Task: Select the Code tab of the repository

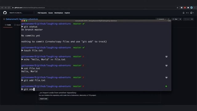Action: [x=8, y=25]
